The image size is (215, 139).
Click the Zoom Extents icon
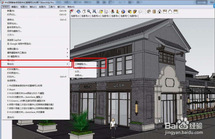point(94,11)
